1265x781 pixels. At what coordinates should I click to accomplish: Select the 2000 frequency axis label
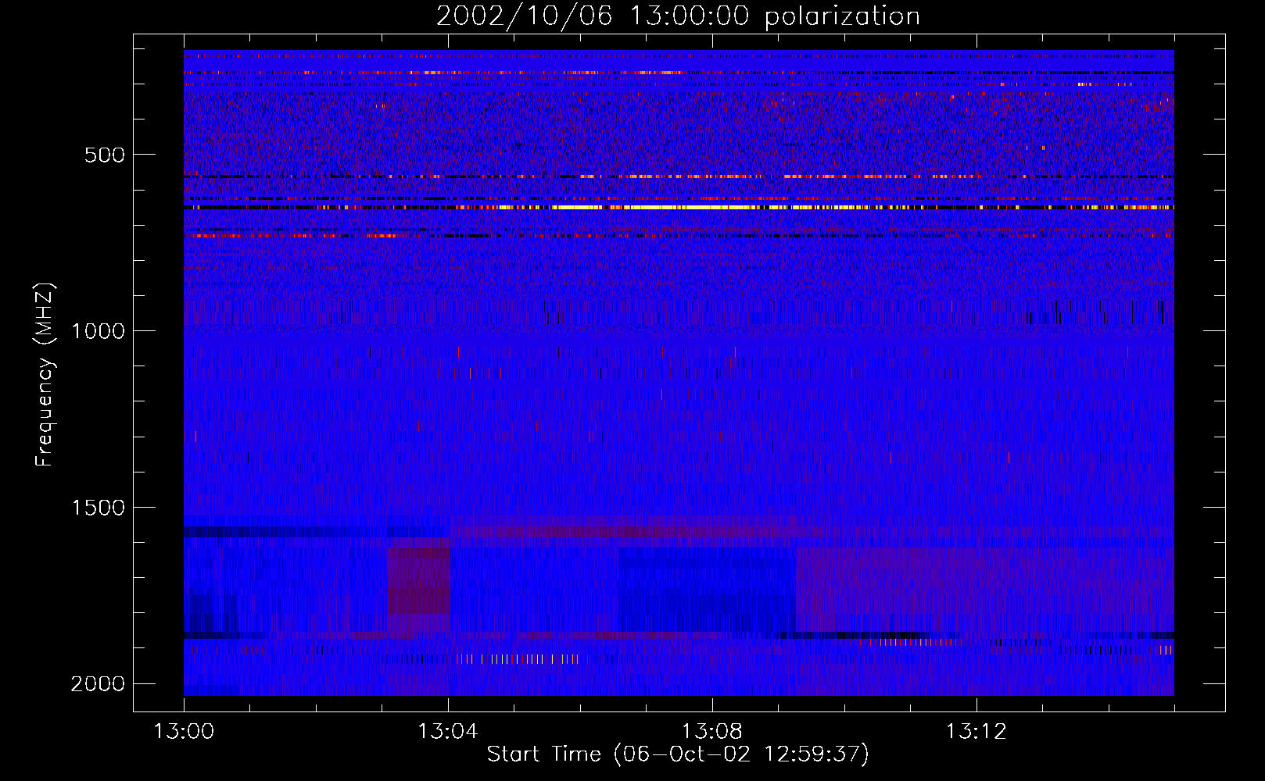[x=99, y=684]
